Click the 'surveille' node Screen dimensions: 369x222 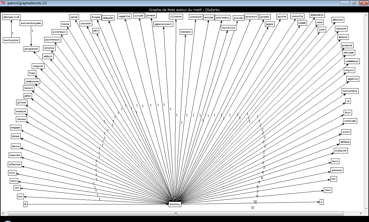click(229, 28)
